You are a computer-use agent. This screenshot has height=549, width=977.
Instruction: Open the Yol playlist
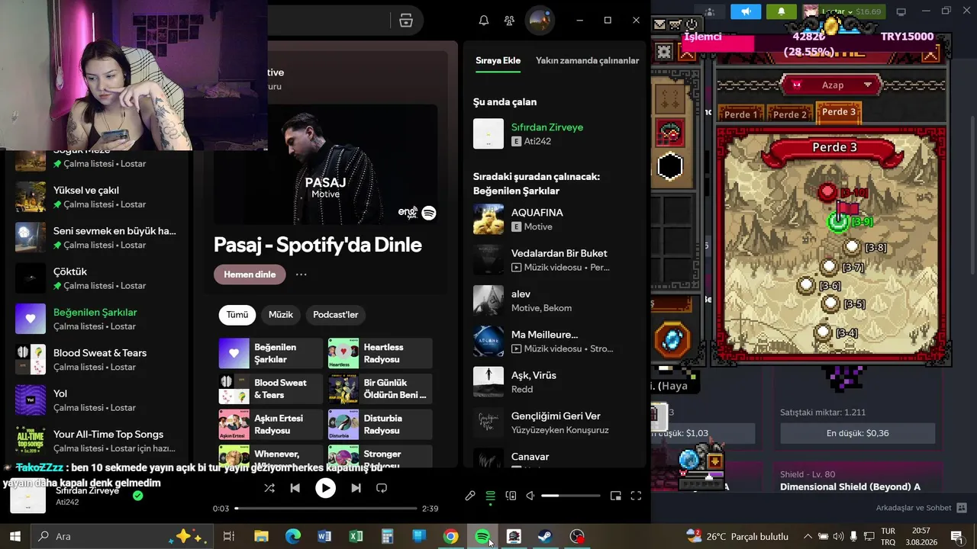point(96,400)
